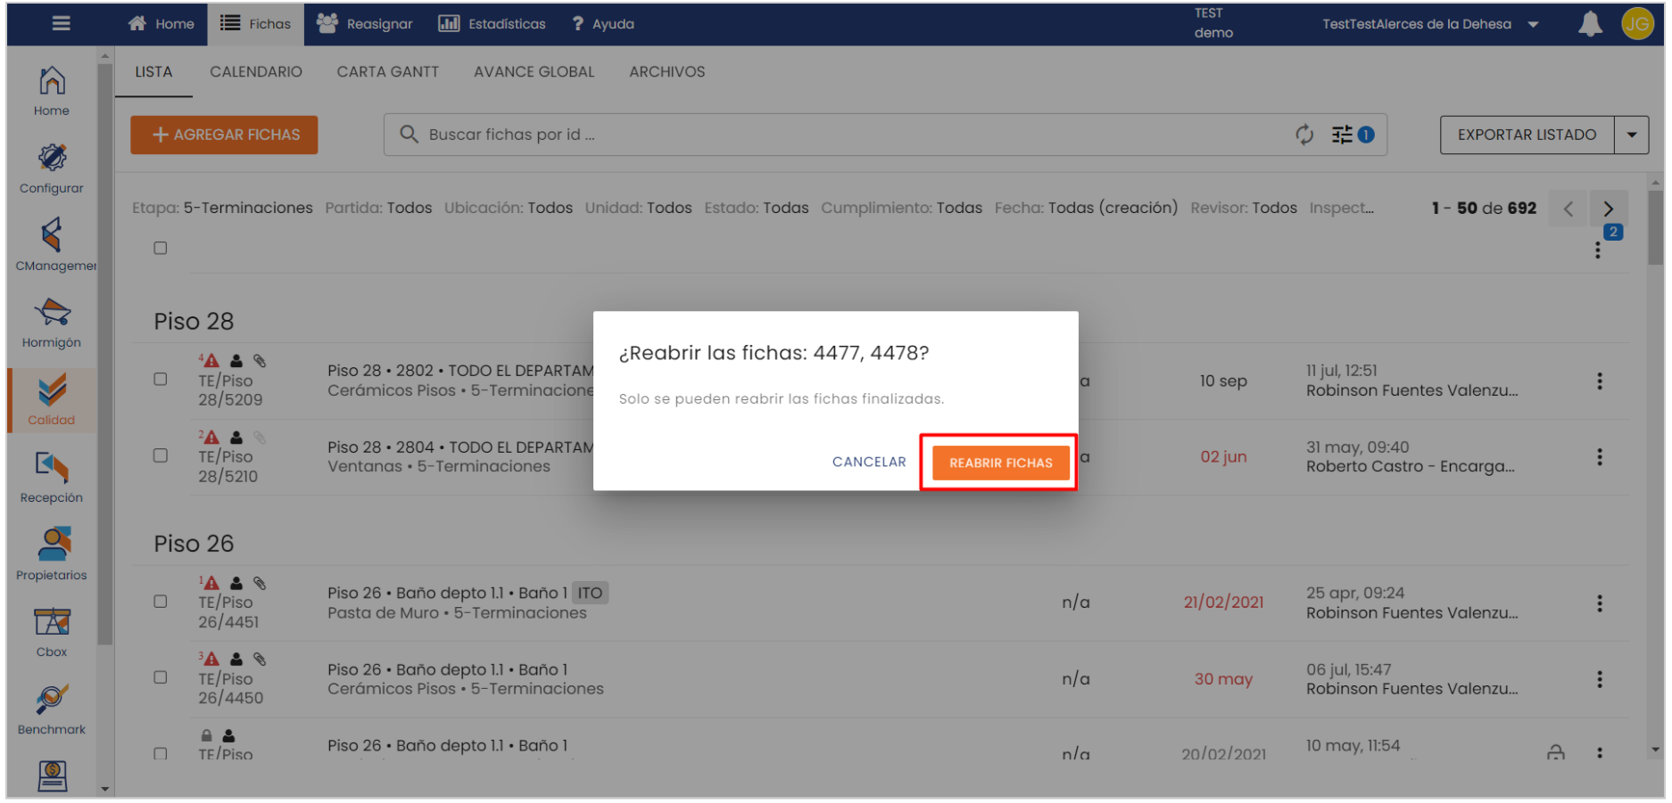This screenshot has width=1672, height=803.
Task: Switch to the Carta Gantt tab
Action: pos(387,72)
